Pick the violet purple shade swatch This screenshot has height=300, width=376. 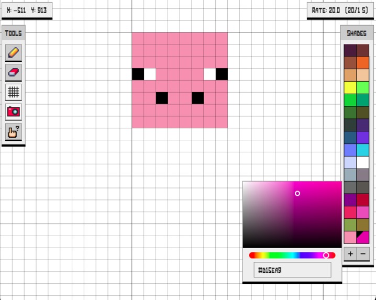coord(363,137)
